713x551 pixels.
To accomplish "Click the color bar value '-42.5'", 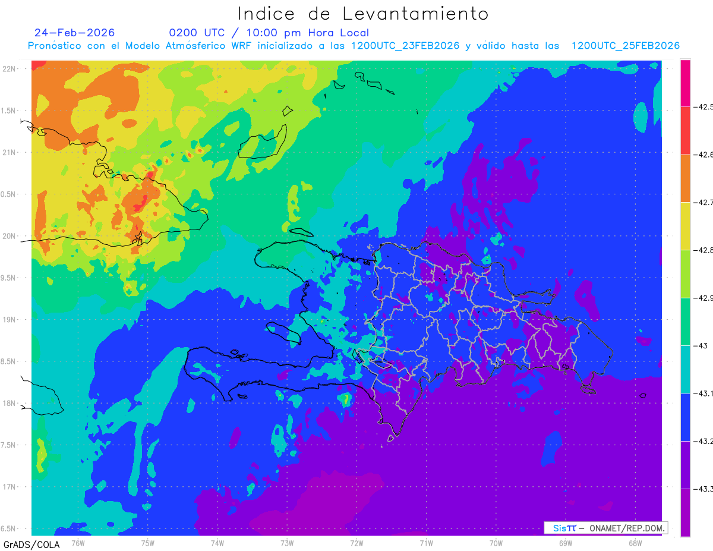I will click(x=703, y=107).
